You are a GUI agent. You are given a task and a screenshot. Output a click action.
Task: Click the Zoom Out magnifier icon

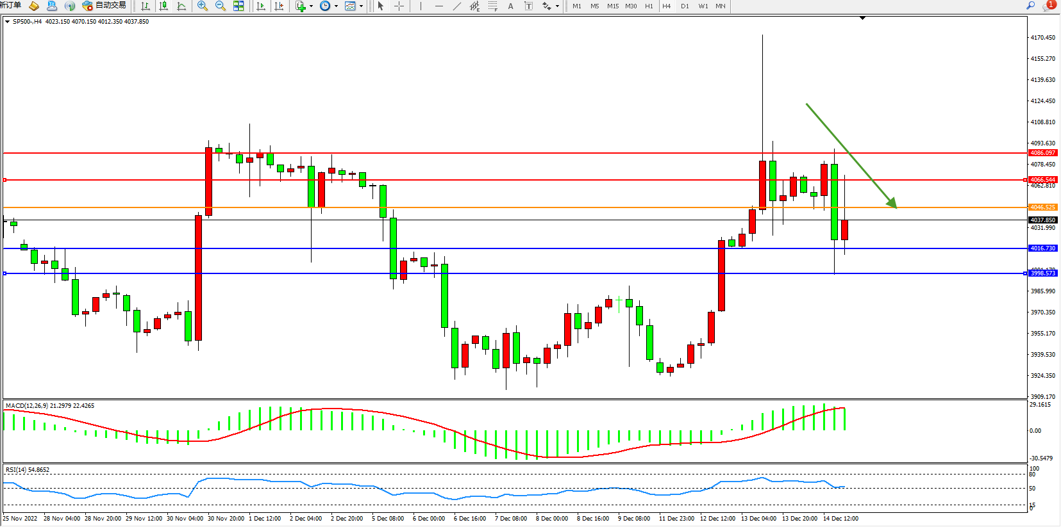pos(221,6)
